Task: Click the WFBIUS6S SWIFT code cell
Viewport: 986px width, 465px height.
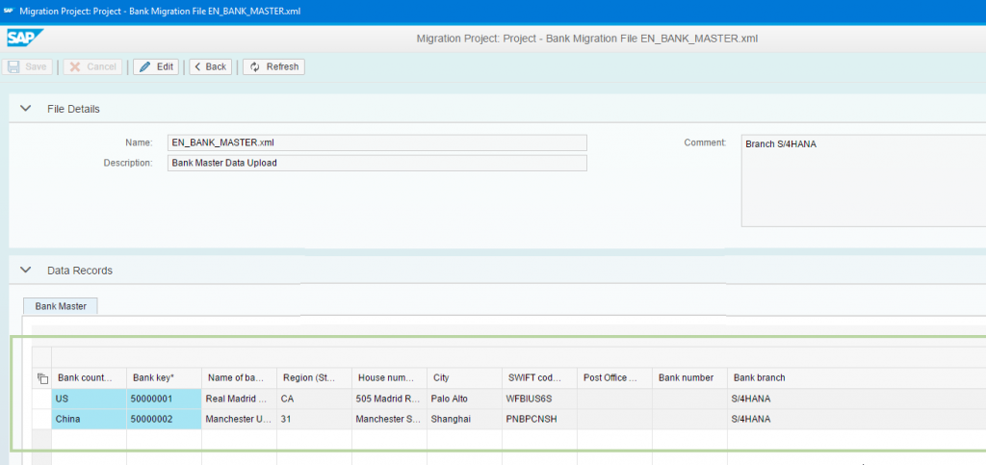Action: tap(539, 399)
